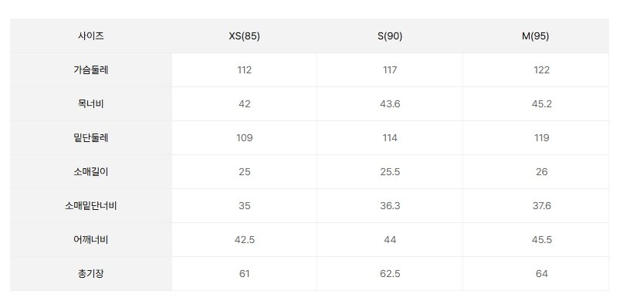Click the 목너비 row label
This screenshot has height=301, width=620.
(x=91, y=104)
